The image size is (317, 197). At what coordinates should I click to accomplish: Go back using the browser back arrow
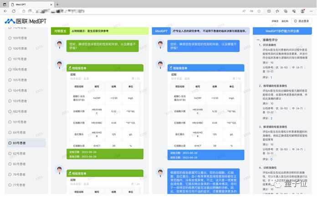click(5, 11)
